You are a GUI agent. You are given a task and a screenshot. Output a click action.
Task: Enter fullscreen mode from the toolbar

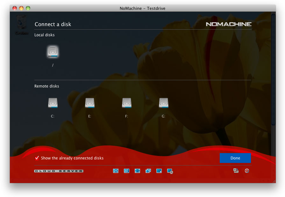137,171
